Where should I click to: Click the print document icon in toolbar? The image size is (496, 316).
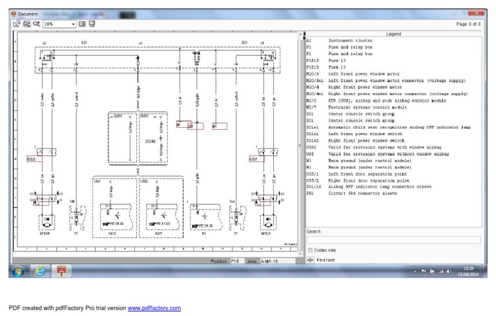click(x=92, y=24)
